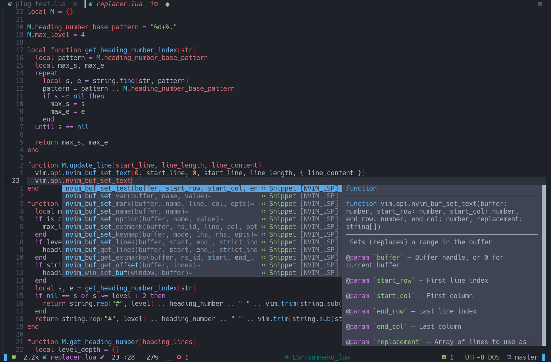This screenshot has height=362, width=551.
Task: Click the [NVIM_LSP] source label on nvim_buf_set_extmark row
Action: click(x=319, y=227)
